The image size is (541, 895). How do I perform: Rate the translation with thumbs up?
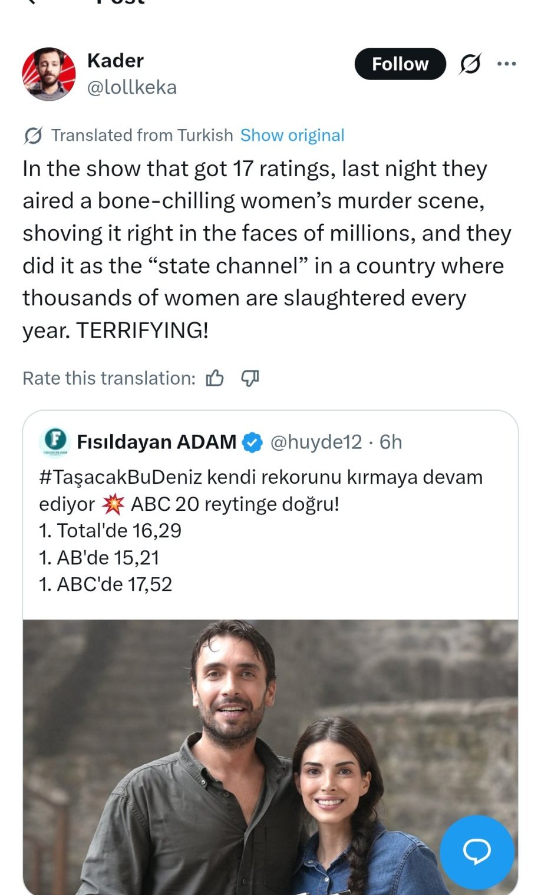pyautogui.click(x=215, y=378)
